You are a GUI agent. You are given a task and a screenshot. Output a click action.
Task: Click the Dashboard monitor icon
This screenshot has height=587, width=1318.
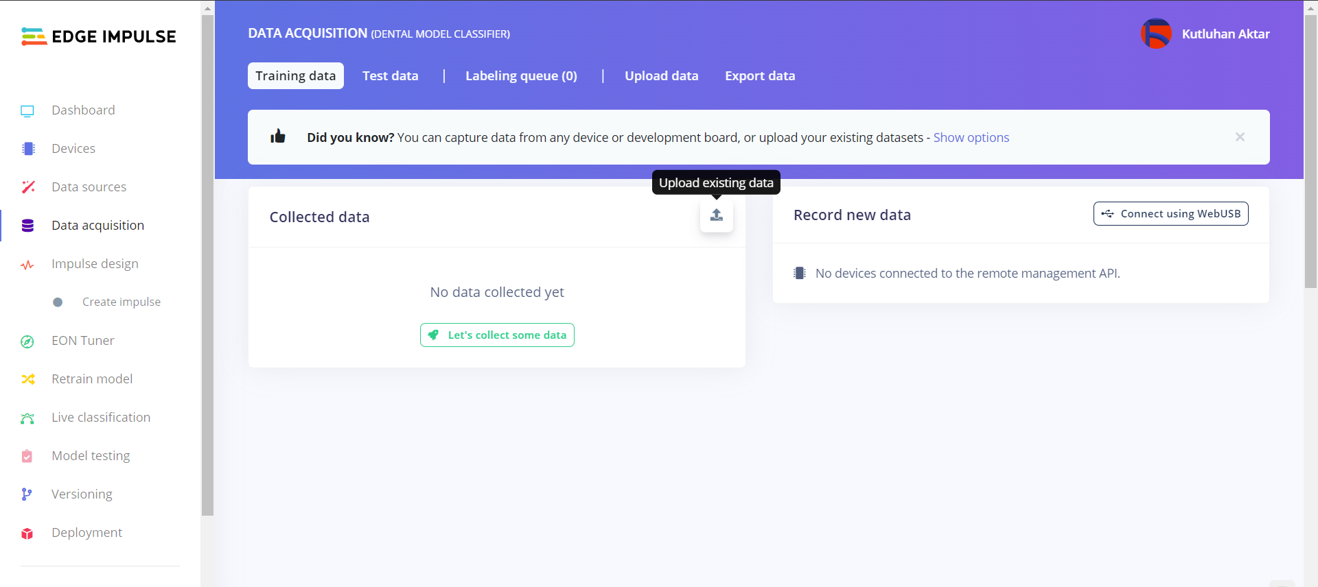(27, 110)
